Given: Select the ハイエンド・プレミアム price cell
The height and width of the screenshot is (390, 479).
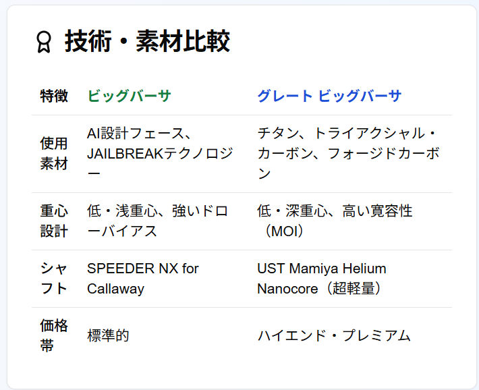Looking at the screenshot, I should pos(334,335).
